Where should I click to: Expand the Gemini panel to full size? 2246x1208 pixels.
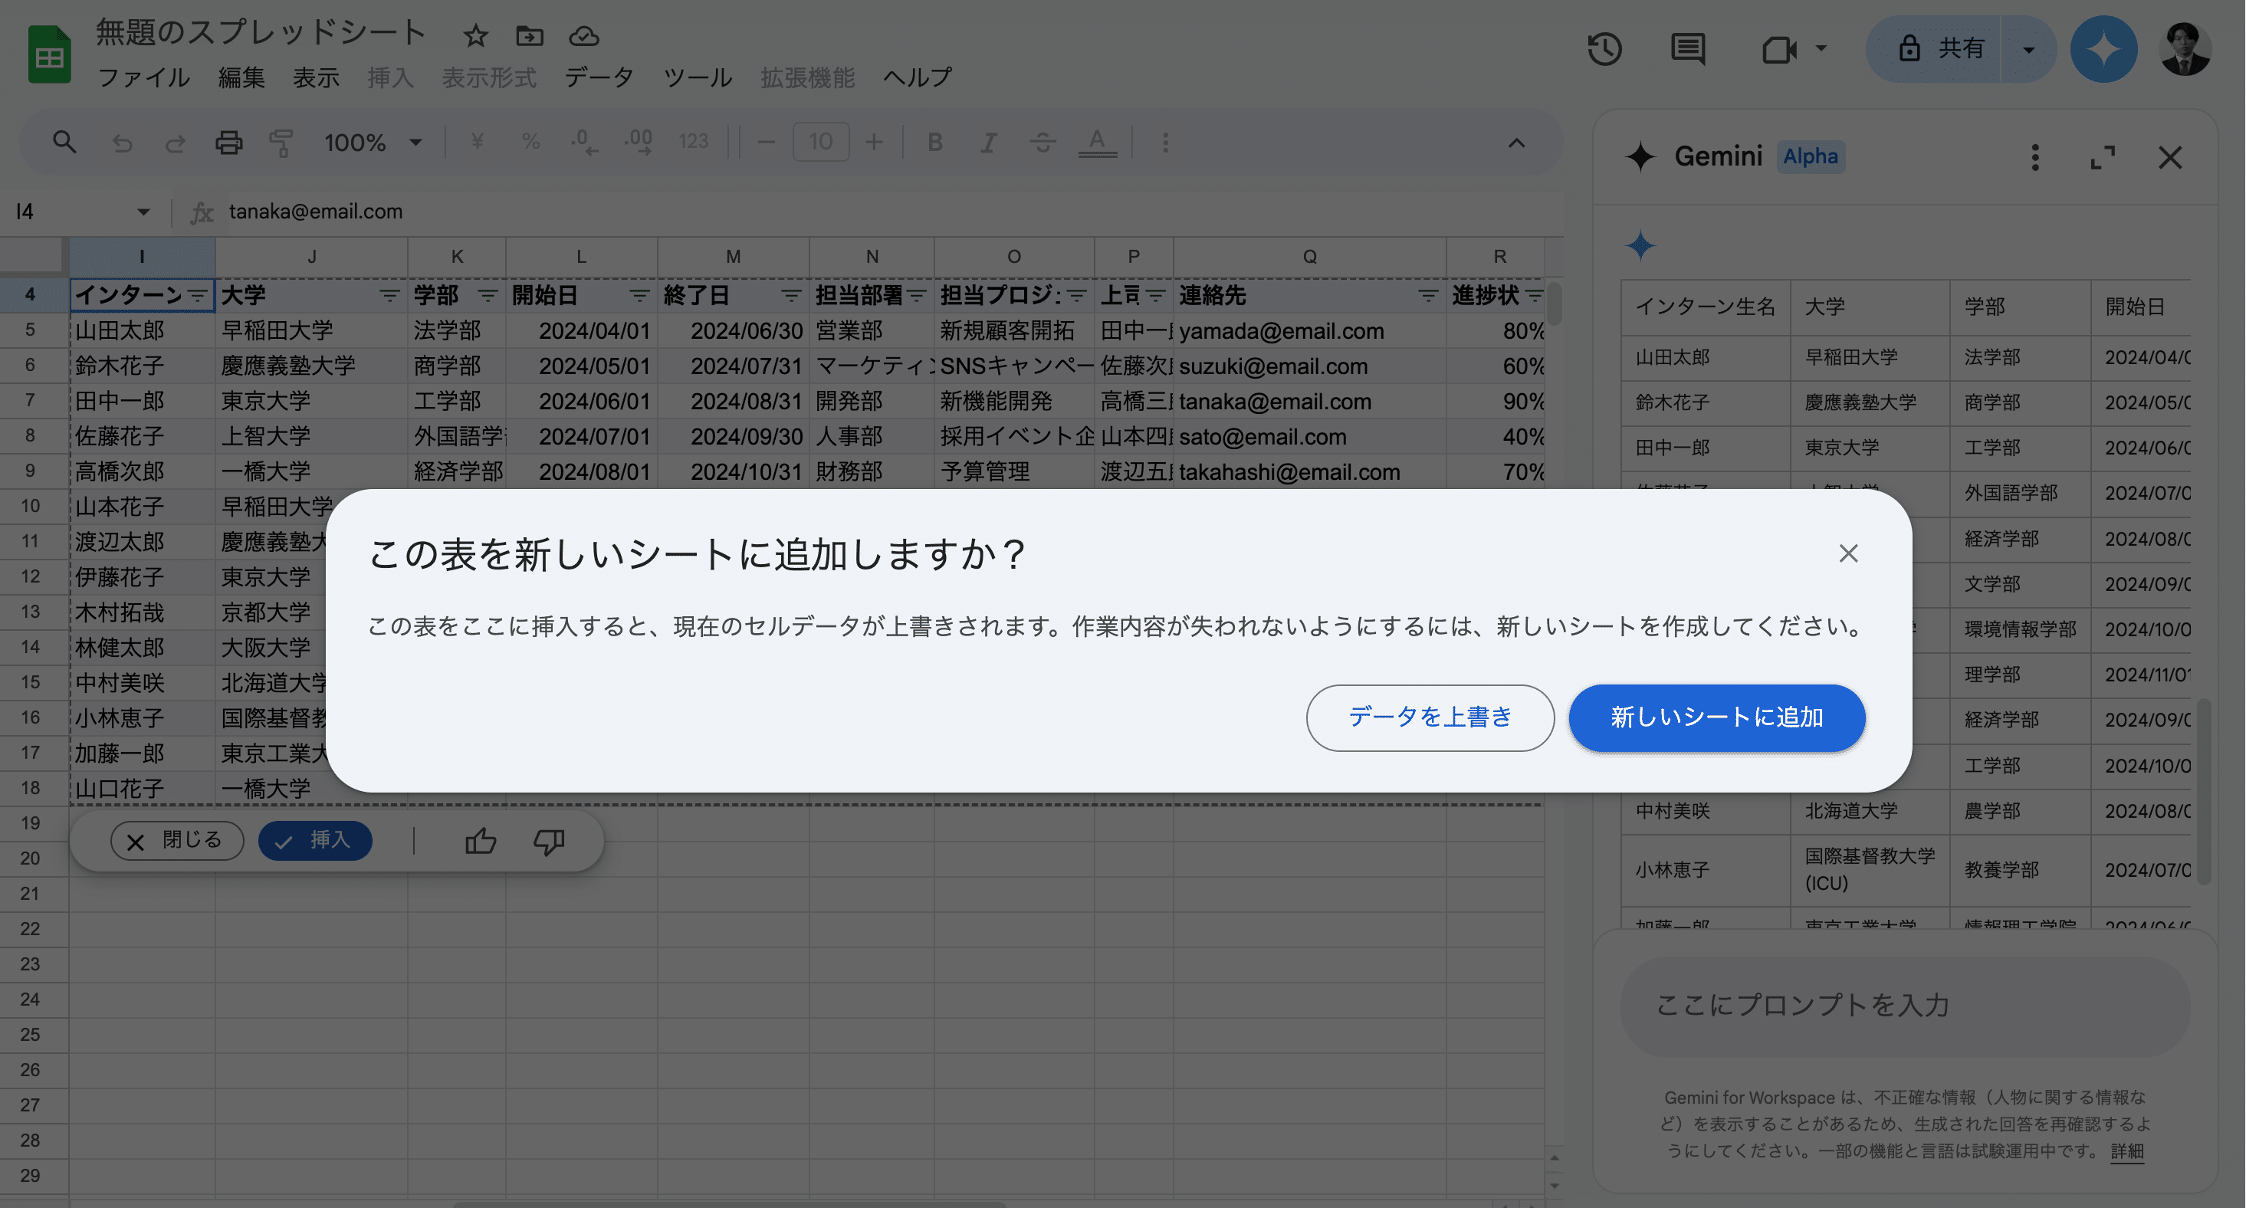coord(2103,158)
